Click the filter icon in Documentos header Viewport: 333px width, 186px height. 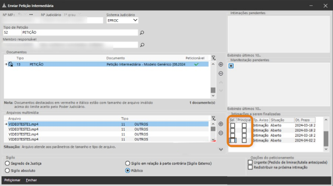[x=213, y=58]
